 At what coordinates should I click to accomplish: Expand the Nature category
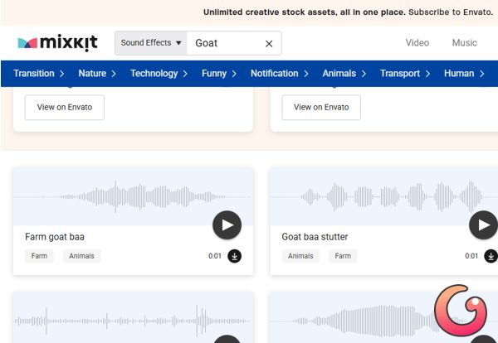pyautogui.click(x=97, y=74)
